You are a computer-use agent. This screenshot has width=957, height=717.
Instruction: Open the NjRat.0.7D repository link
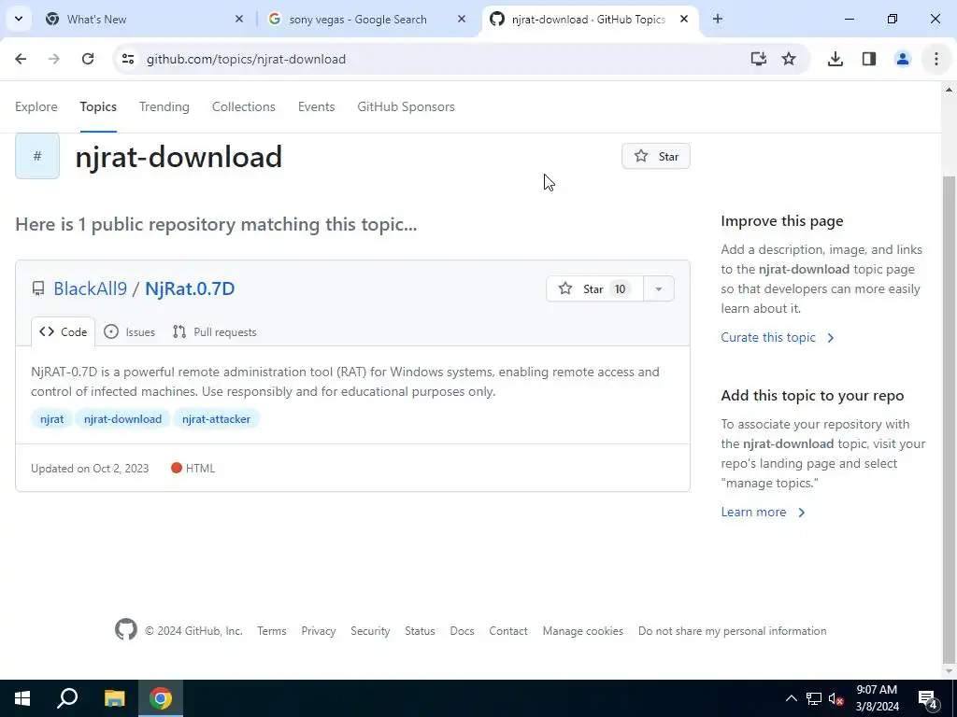point(190,288)
